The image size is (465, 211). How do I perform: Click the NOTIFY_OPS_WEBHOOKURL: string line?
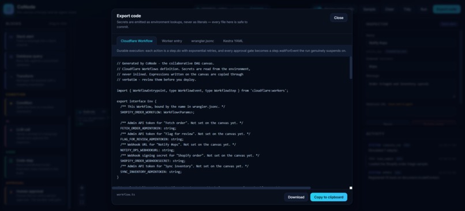coord(147,150)
